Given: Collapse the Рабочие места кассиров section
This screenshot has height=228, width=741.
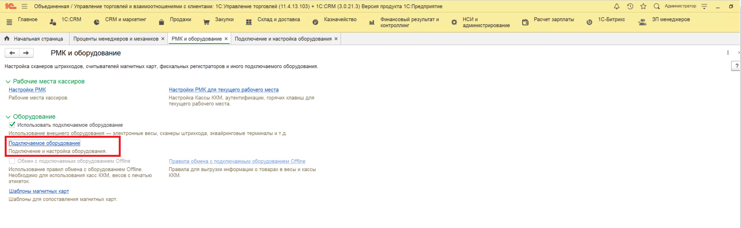Looking at the screenshot, I should coord(8,82).
